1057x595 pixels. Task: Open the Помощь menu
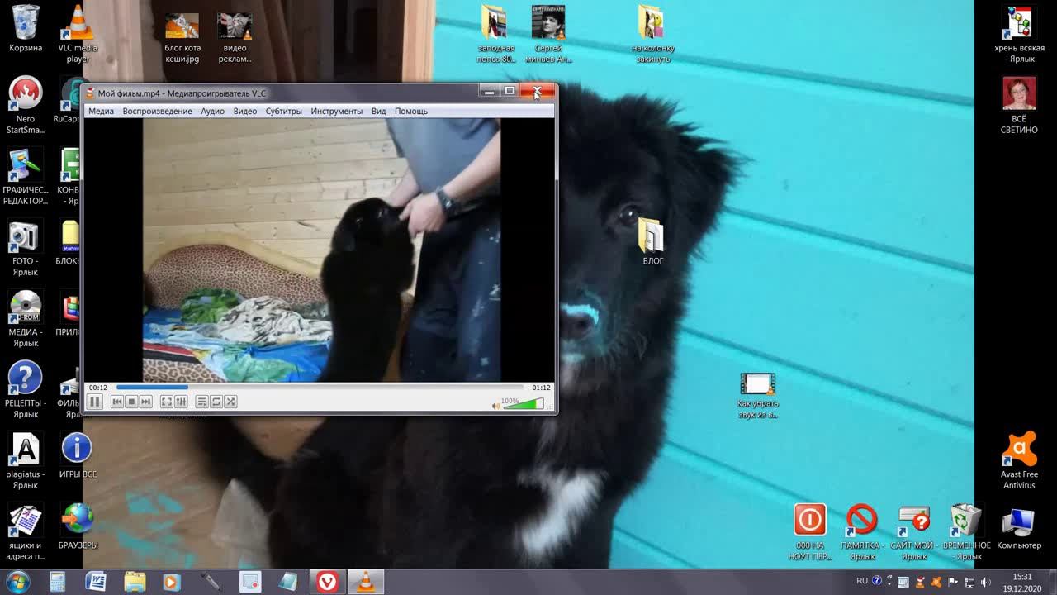tap(410, 111)
